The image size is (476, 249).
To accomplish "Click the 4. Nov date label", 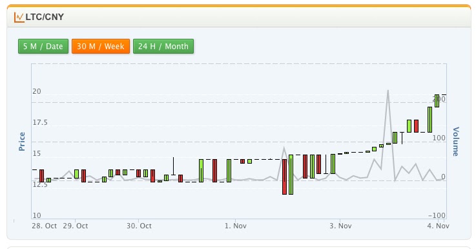I will [x=438, y=226].
